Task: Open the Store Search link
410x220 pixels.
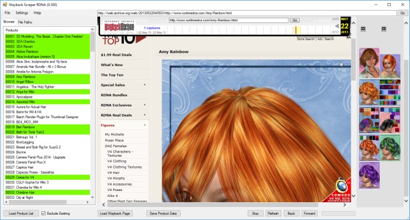Action: tap(306, 39)
